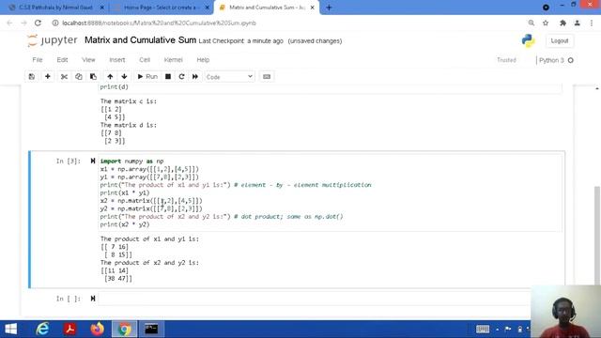This screenshot has height=338, width=601.
Task: Insert cell below with plus icon
Action: (x=48, y=77)
